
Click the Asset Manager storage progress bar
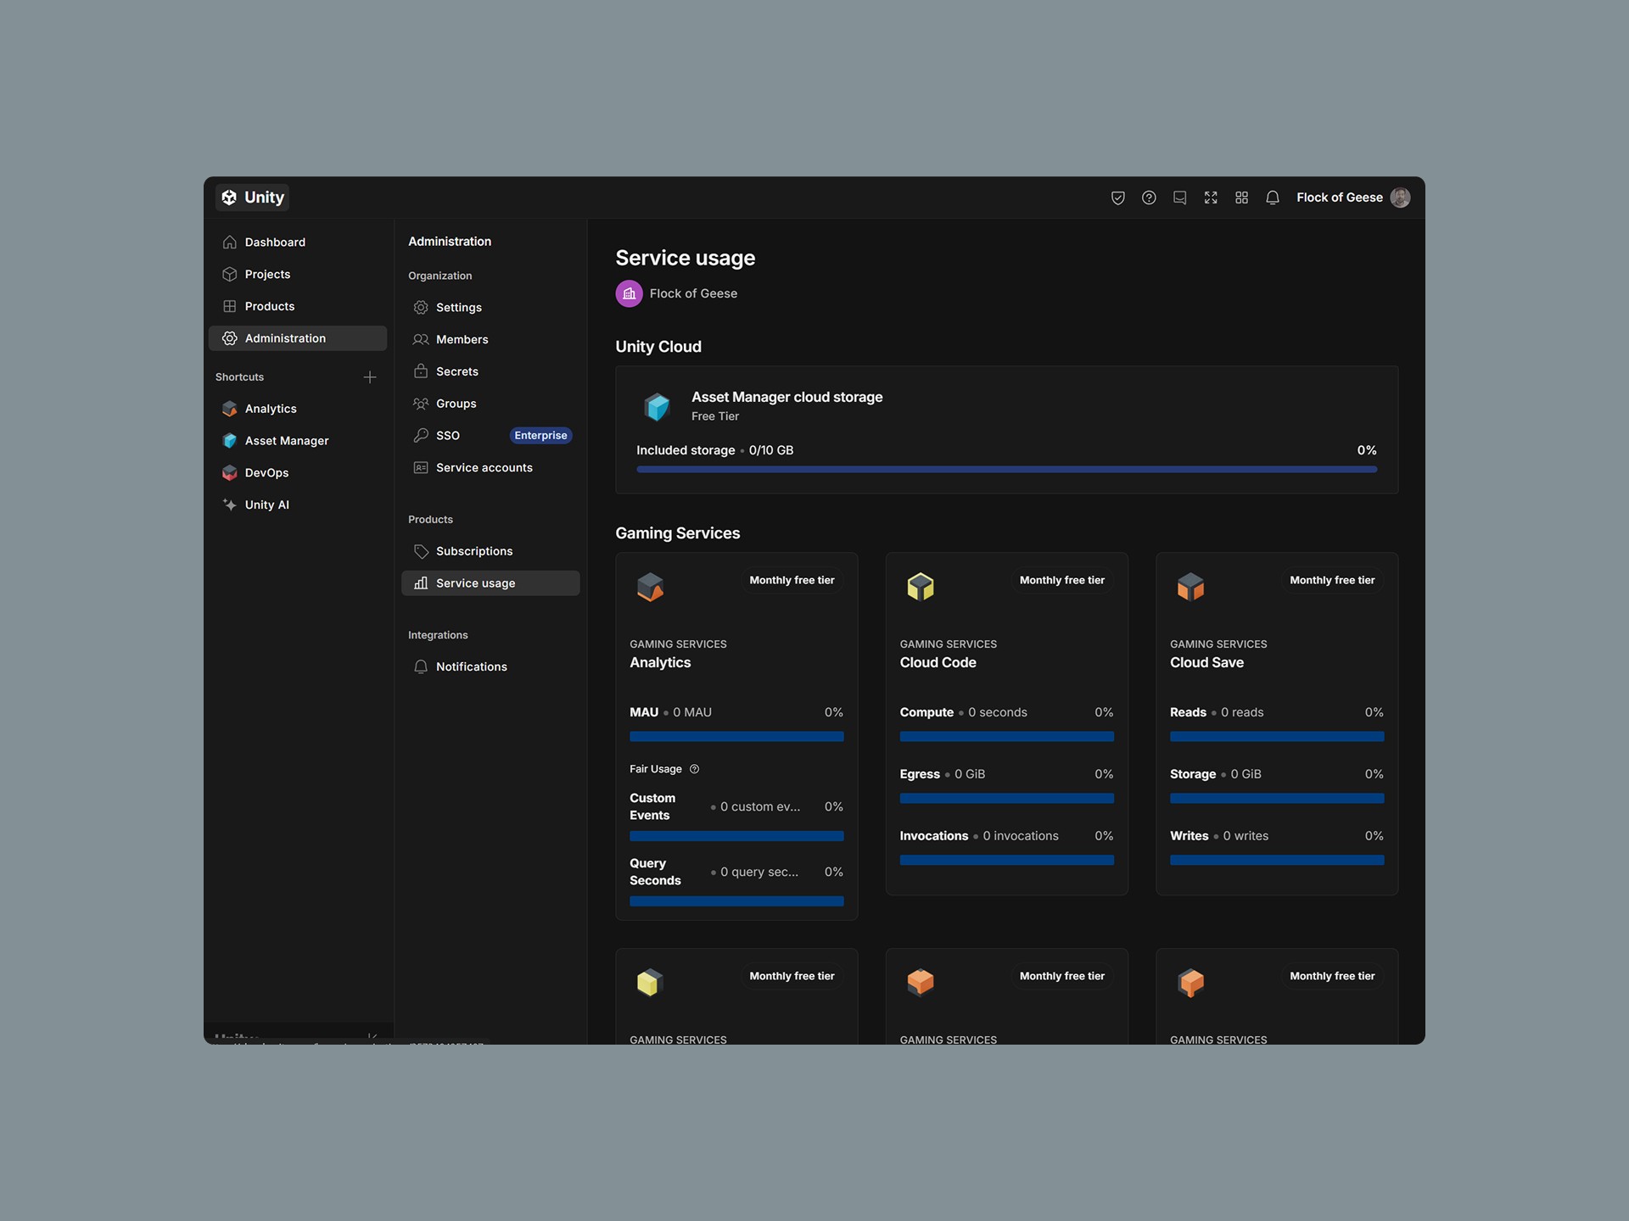(x=1006, y=469)
